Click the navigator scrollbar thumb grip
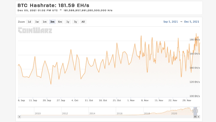 [x=195, y=117]
